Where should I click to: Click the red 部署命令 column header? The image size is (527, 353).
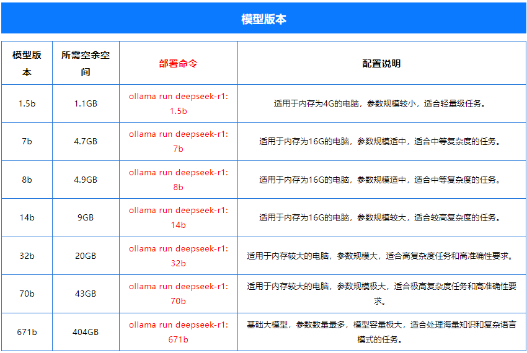click(178, 64)
